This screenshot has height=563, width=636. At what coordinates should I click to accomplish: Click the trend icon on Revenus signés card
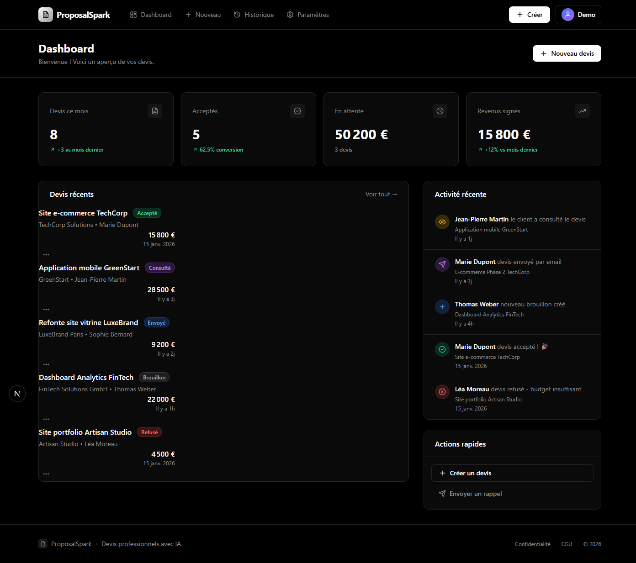tap(583, 111)
